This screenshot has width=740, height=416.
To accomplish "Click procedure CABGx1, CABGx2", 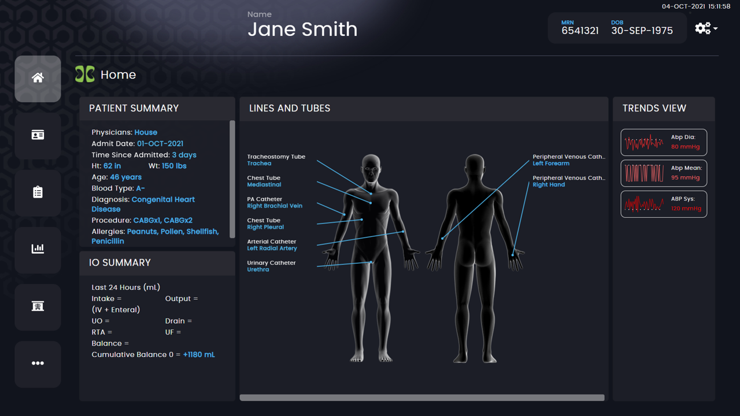I will tap(163, 220).
